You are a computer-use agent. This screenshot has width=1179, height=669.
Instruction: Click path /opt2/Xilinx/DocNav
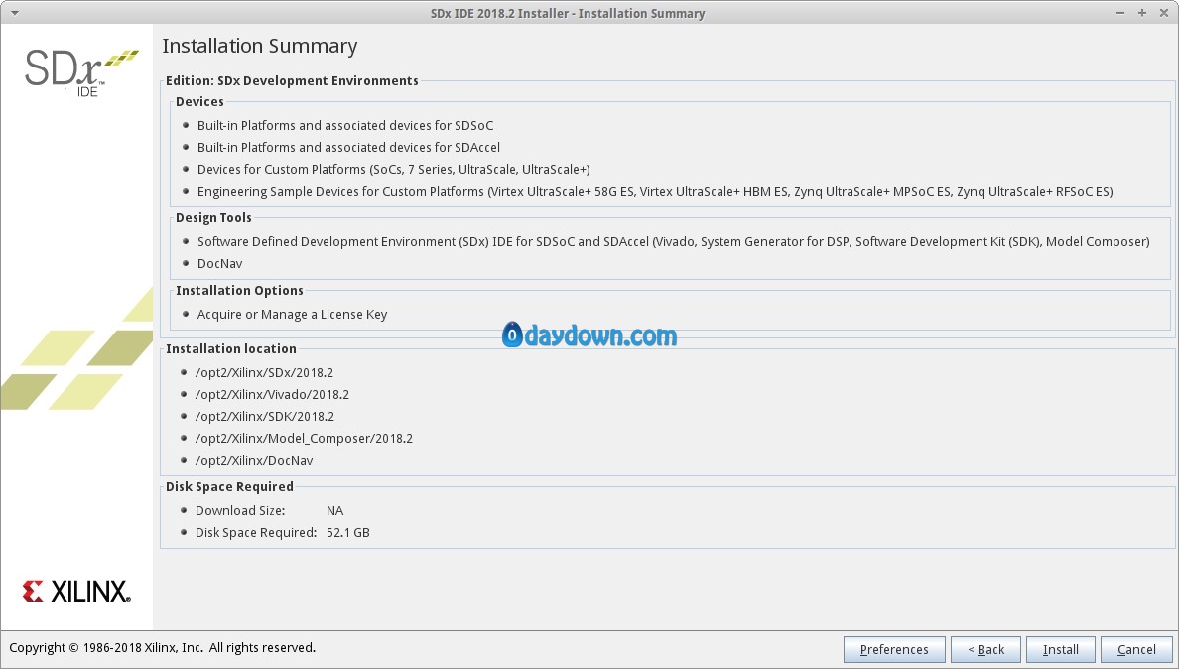(x=253, y=460)
